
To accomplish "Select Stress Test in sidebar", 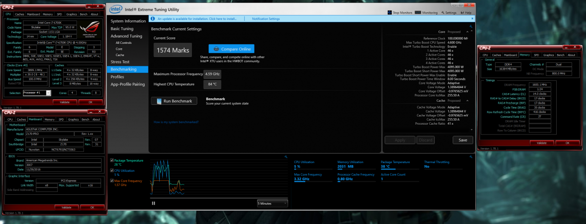I will [120, 62].
